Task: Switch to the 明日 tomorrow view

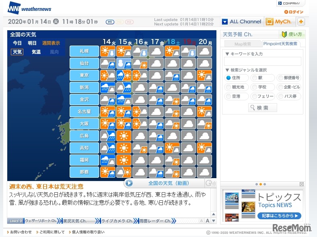Action: (x=32, y=43)
